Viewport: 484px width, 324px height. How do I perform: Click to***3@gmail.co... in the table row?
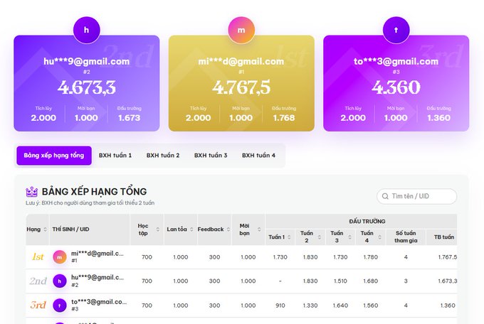[99, 302]
